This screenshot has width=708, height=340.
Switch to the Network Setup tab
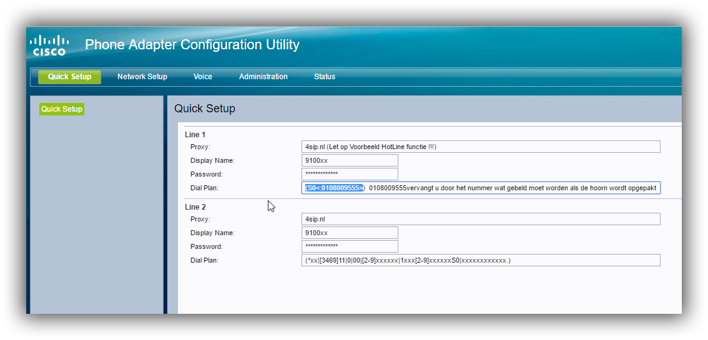click(x=142, y=77)
